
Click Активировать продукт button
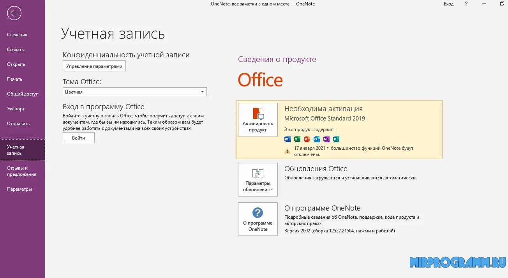[258, 120]
